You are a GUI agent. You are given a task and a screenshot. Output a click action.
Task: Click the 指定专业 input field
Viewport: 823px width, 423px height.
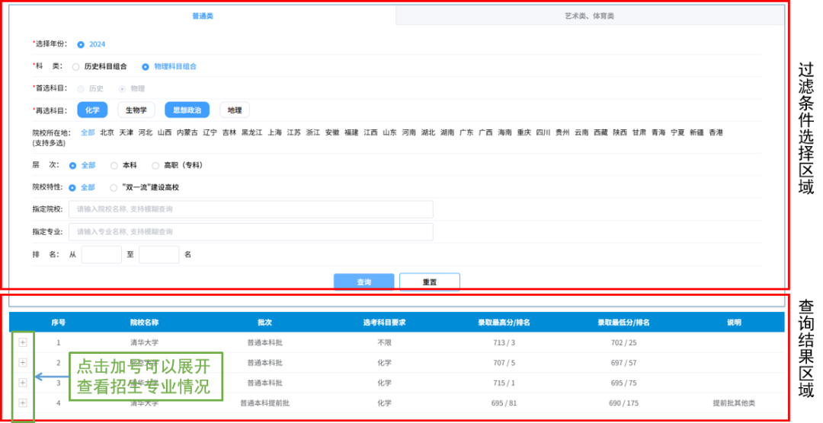click(x=251, y=232)
